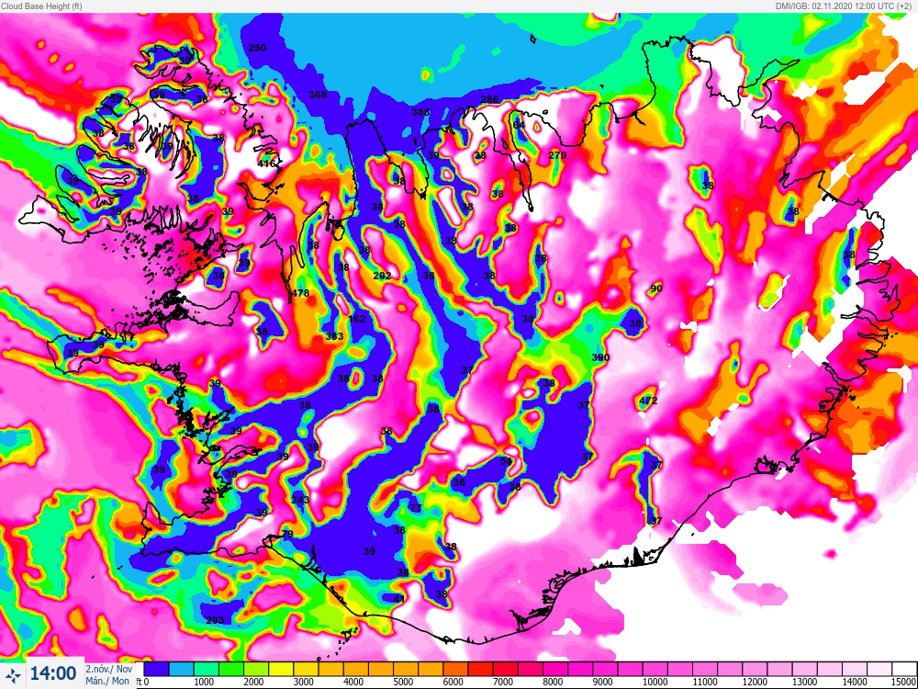Click the '390' value on the map
This screenshot has width=918, height=689.
coord(600,357)
